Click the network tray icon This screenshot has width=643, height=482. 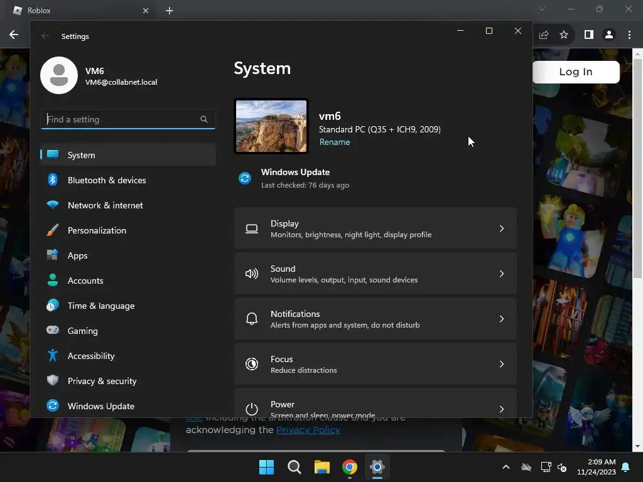[546, 467]
